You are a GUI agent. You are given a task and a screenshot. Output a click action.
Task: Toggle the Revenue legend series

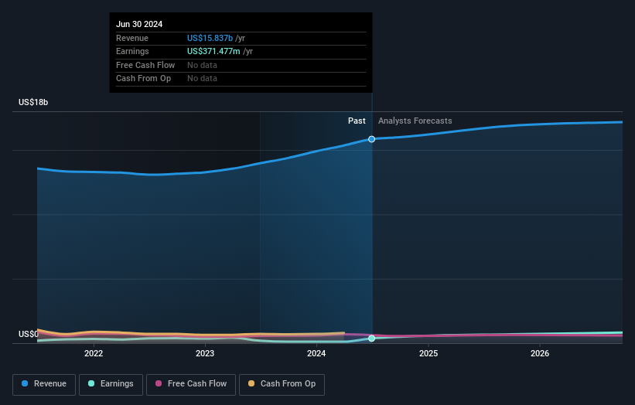pos(44,384)
